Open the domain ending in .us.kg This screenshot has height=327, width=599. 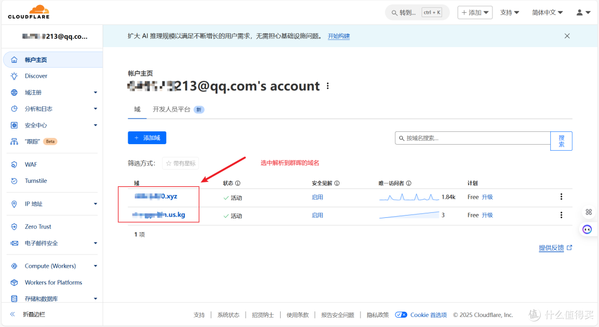[x=159, y=215]
